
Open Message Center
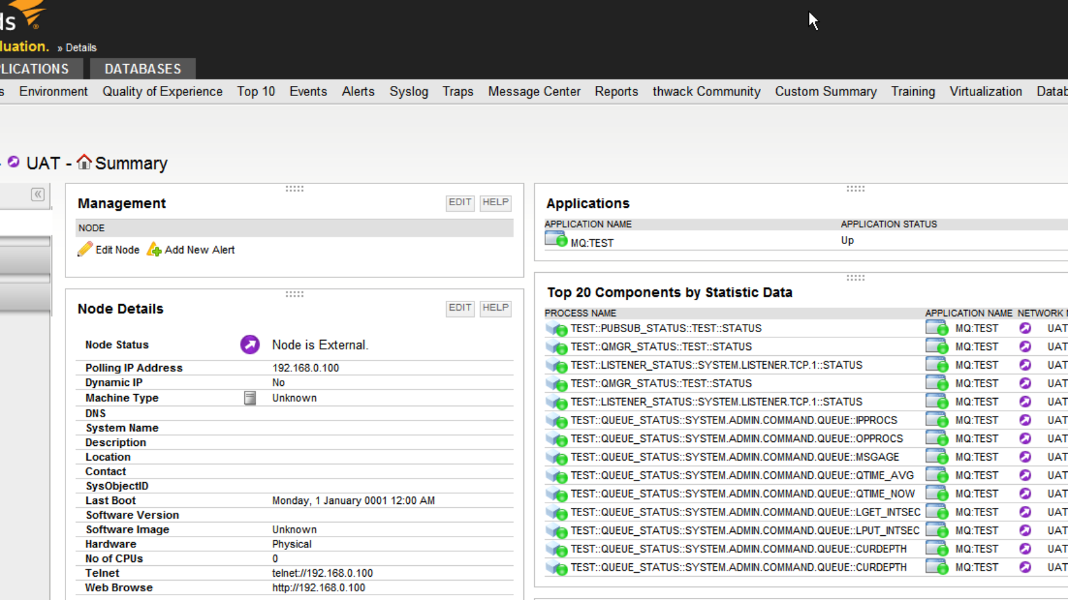tap(534, 91)
